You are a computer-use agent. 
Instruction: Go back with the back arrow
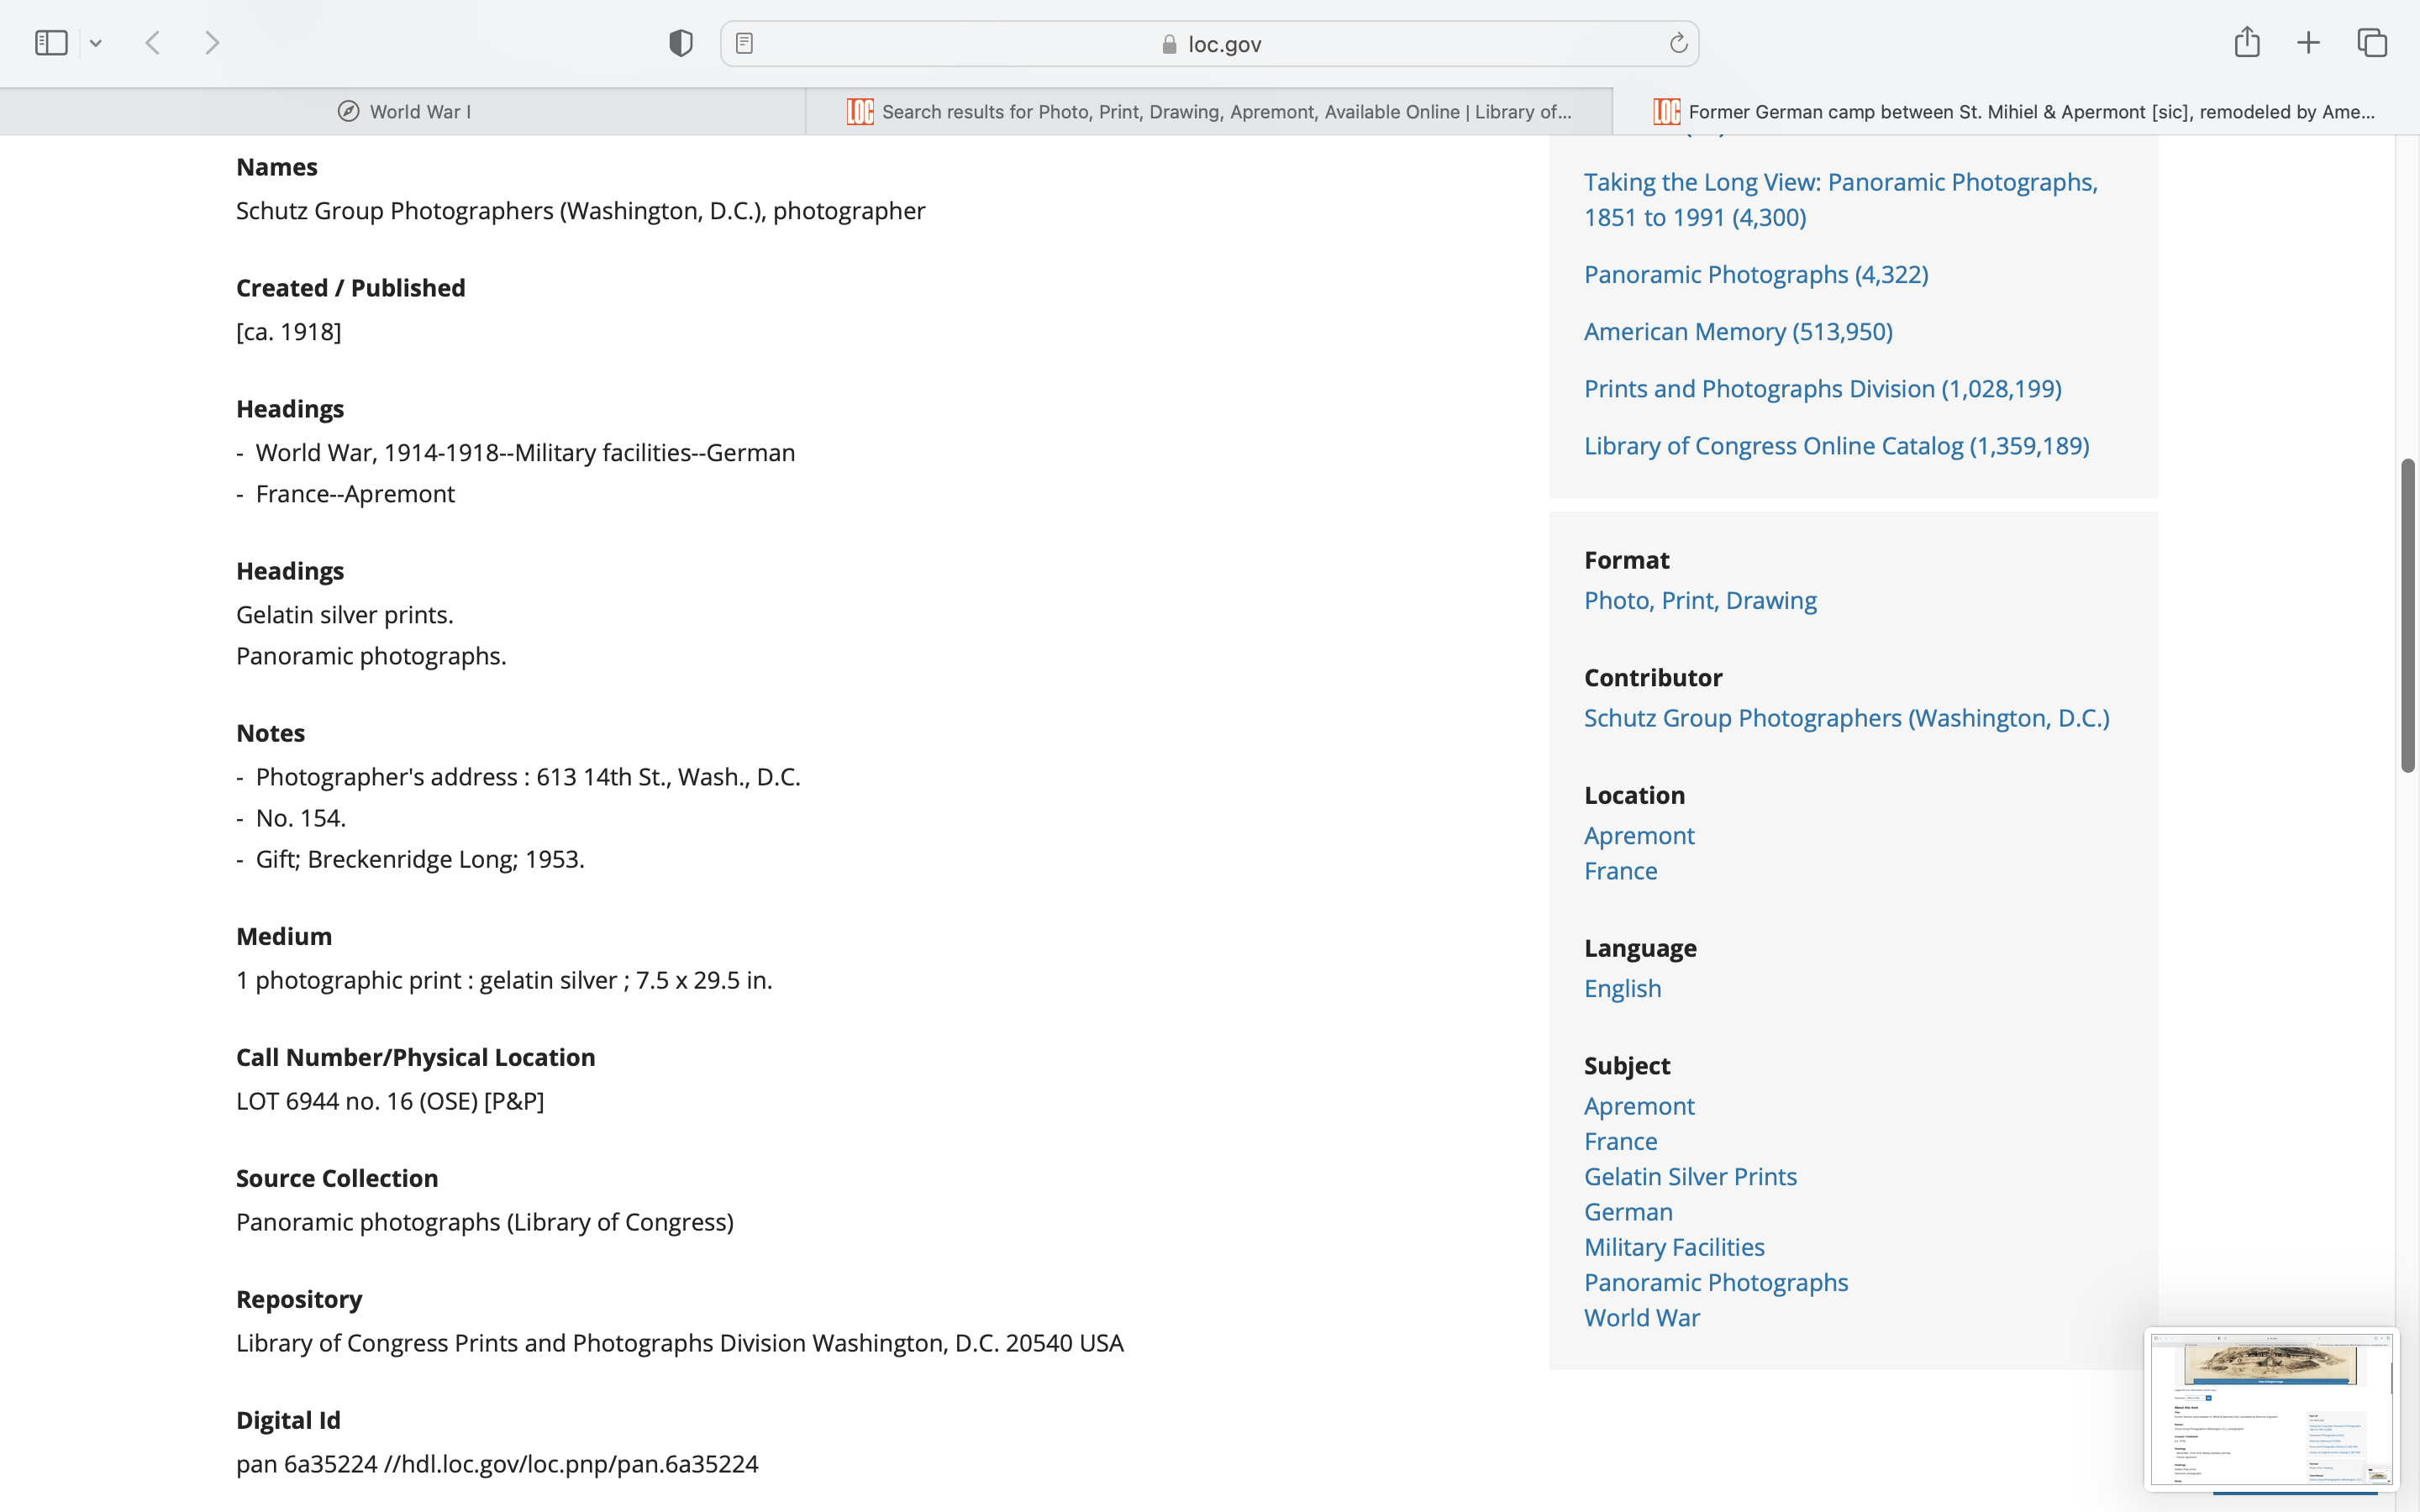(153, 43)
